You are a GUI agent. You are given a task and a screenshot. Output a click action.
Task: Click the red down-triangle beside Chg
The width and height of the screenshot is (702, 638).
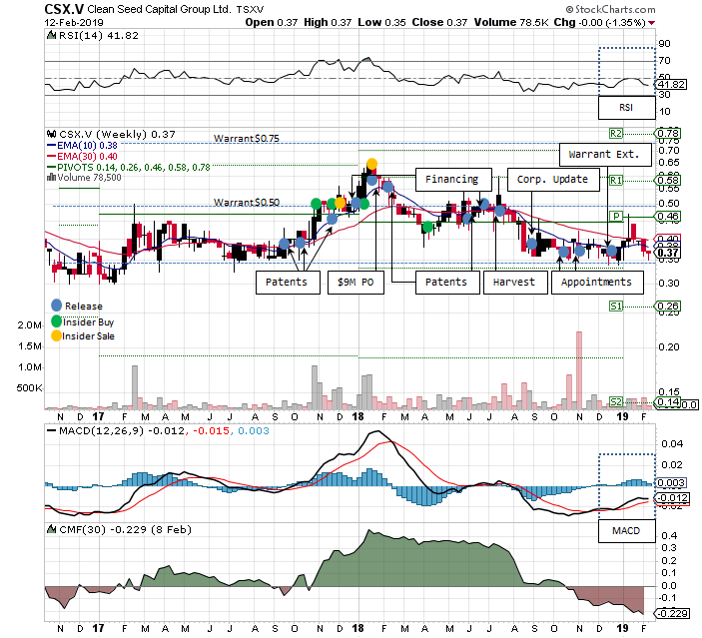(651, 23)
